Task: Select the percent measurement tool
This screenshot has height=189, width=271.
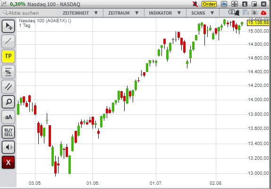Action: tap(8, 71)
